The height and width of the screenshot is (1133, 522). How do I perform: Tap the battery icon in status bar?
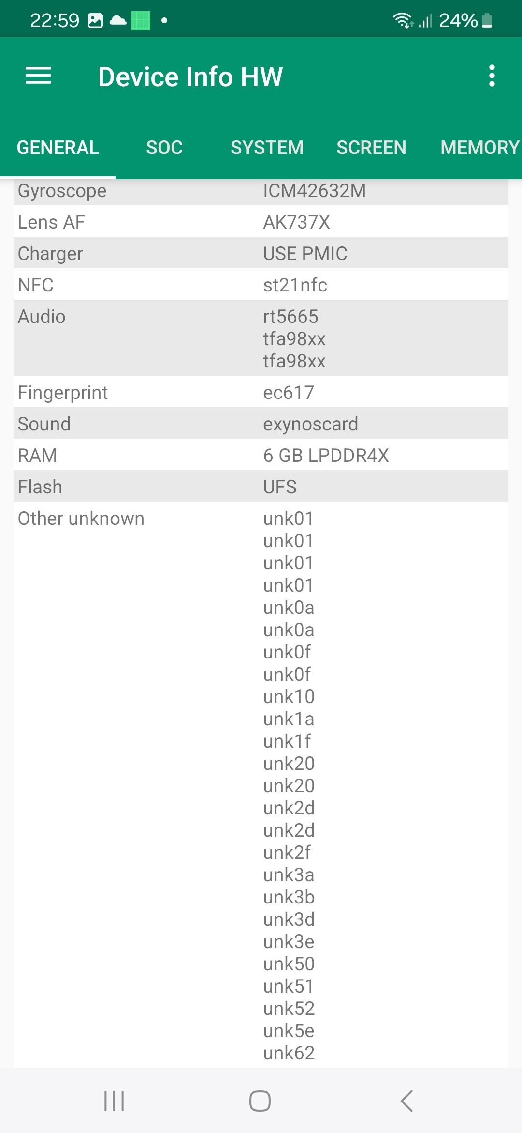point(487,20)
